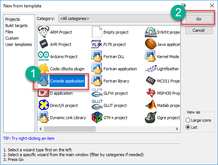The height and width of the screenshot is (165, 218).
Task: Click the Cancel button
Action: tap(199, 30)
